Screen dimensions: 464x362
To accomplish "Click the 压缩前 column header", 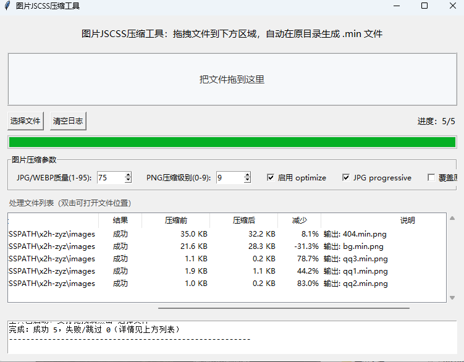I will click(175, 220).
